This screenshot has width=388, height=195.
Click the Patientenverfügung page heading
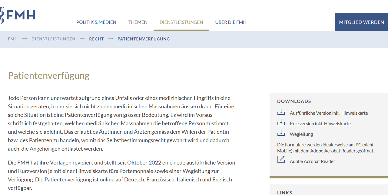coord(49,75)
